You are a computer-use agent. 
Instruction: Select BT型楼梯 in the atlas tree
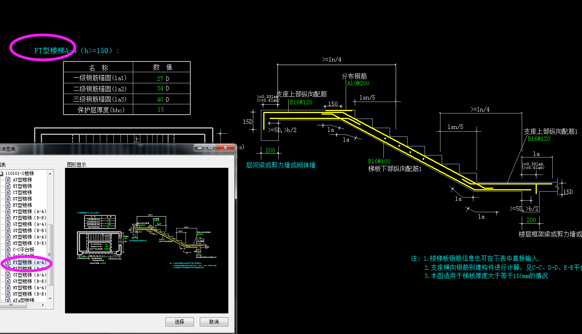[22, 186]
